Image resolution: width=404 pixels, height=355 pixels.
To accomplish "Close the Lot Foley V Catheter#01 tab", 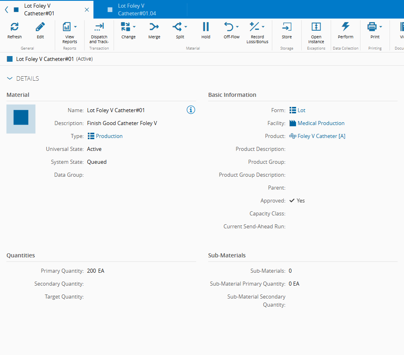I will 87,10.
